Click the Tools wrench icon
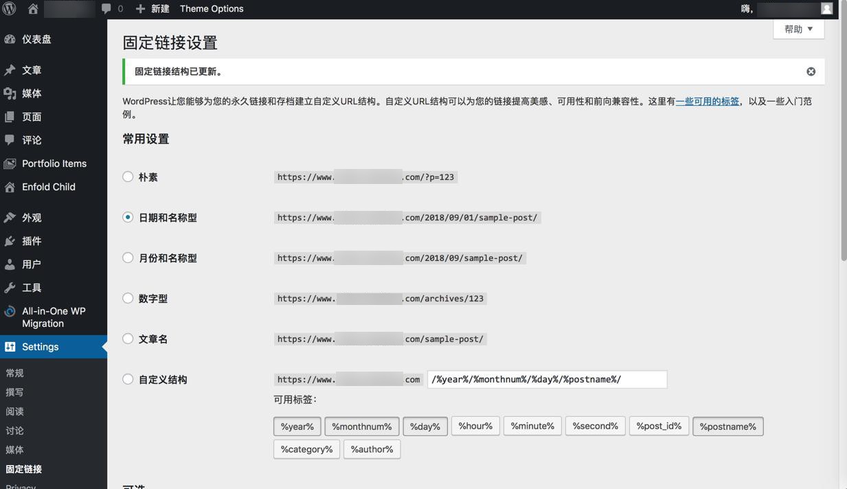Image resolution: width=847 pixels, height=489 pixels. [x=10, y=288]
